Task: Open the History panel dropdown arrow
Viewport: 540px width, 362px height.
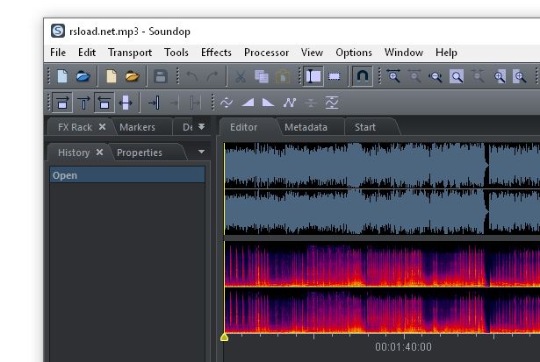Action: click(x=201, y=152)
